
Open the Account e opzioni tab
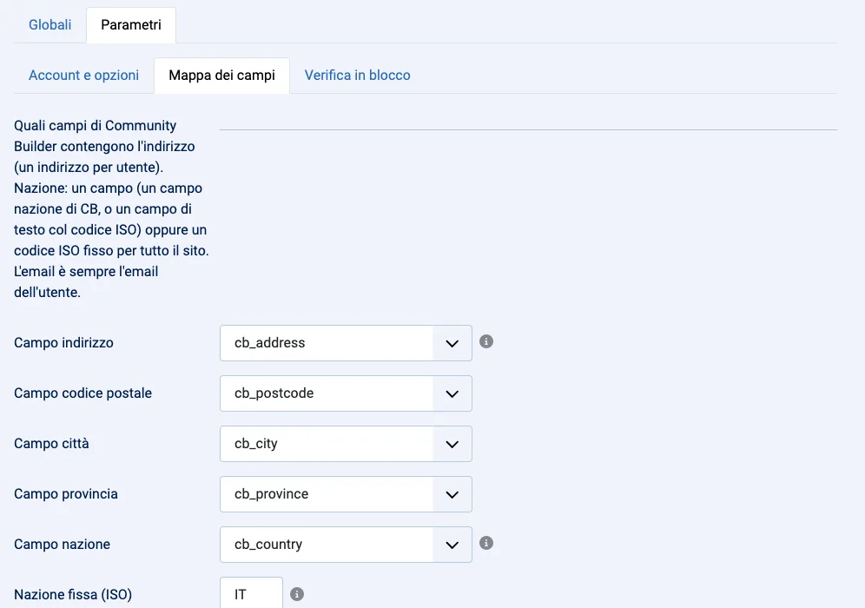click(x=84, y=75)
